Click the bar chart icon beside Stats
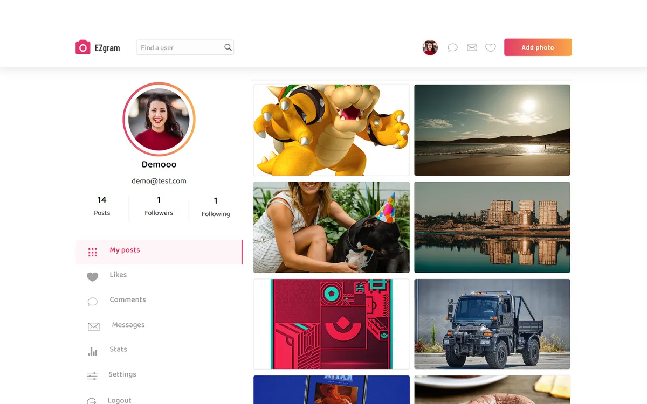The width and height of the screenshot is (647, 404). click(93, 351)
